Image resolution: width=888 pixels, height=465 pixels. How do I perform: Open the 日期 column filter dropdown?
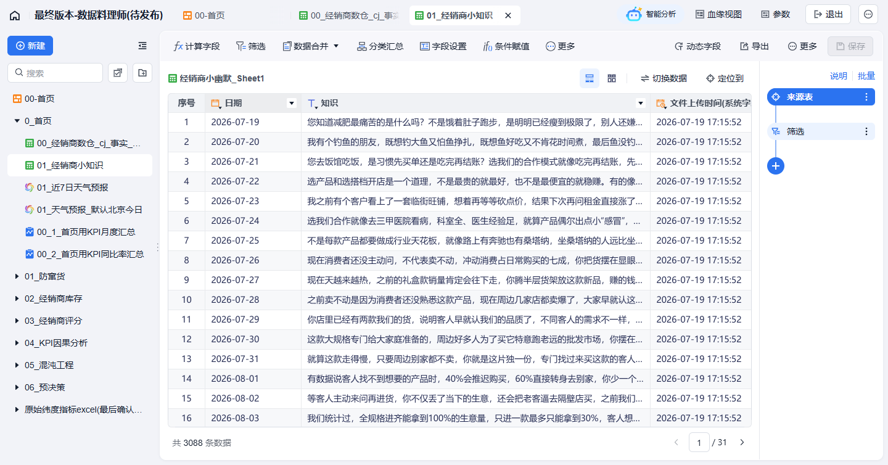[x=292, y=103]
